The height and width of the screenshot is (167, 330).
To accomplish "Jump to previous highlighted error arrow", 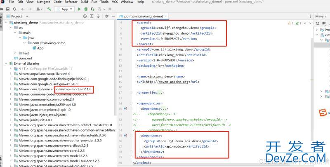I will (305, 23).
